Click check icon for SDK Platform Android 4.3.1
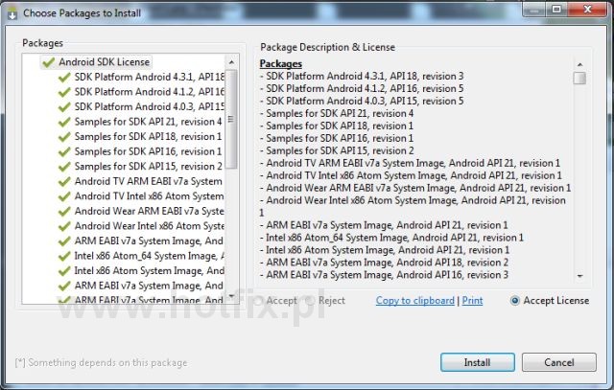 click(64, 77)
